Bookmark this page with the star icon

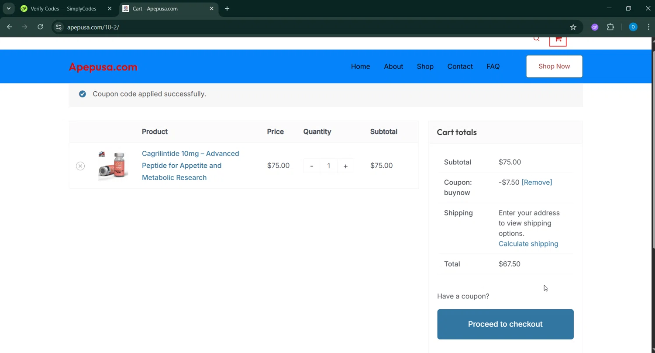pyautogui.click(x=573, y=27)
